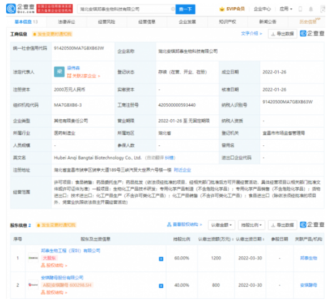
Task: Select the 2000万元人民币 registered capital value
Action: tap(69, 90)
